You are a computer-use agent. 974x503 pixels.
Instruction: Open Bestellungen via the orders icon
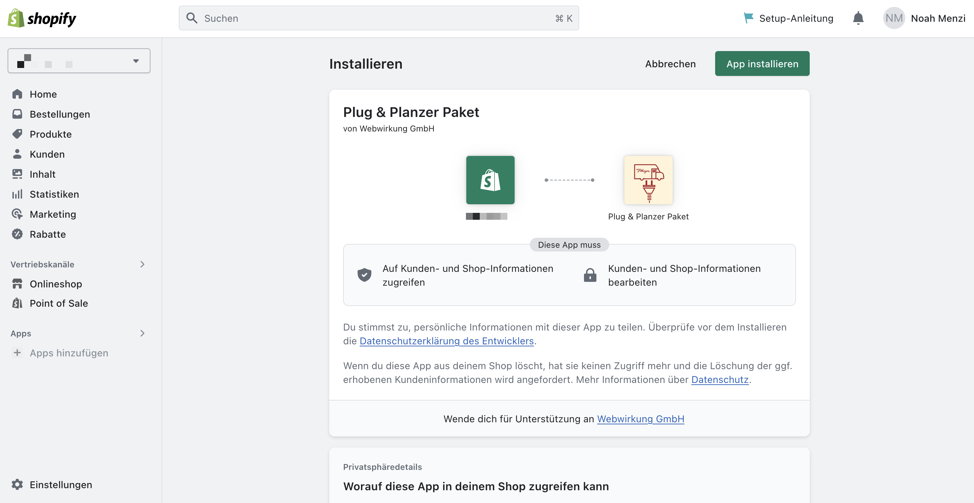[18, 114]
